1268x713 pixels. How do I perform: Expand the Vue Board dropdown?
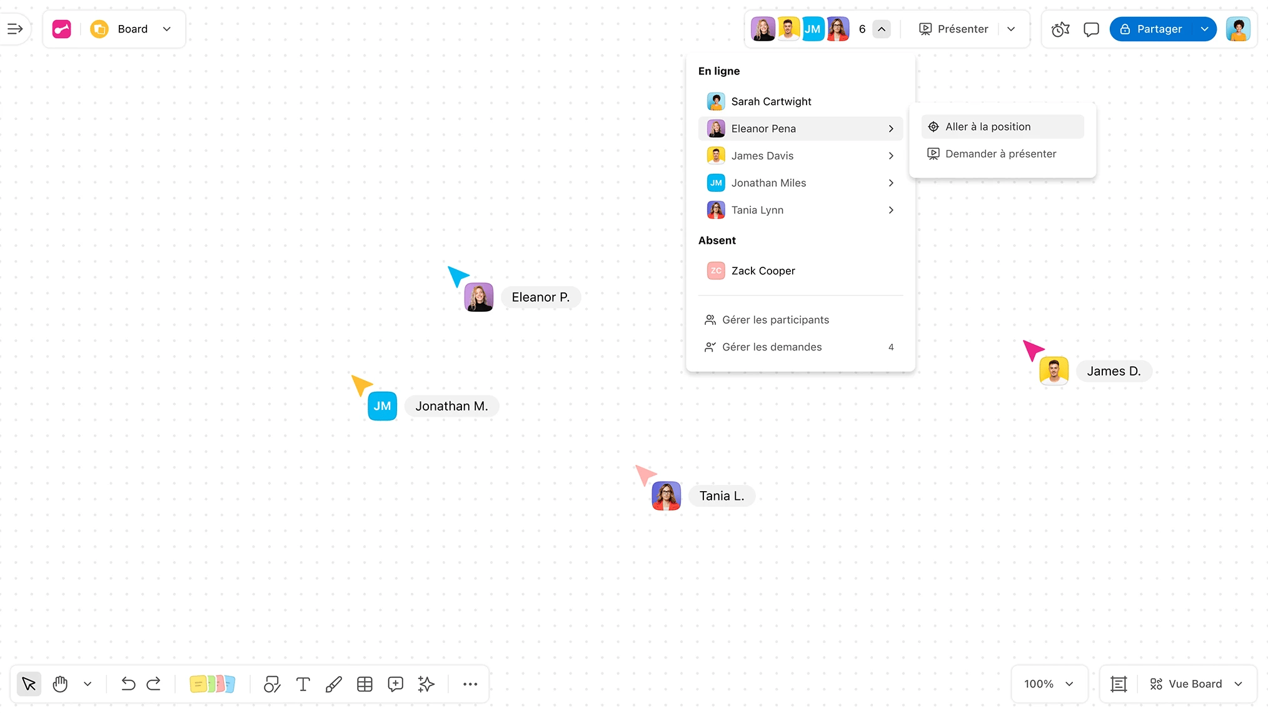click(1195, 684)
